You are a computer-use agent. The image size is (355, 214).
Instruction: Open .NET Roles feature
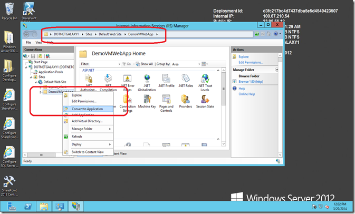[x=186, y=81]
